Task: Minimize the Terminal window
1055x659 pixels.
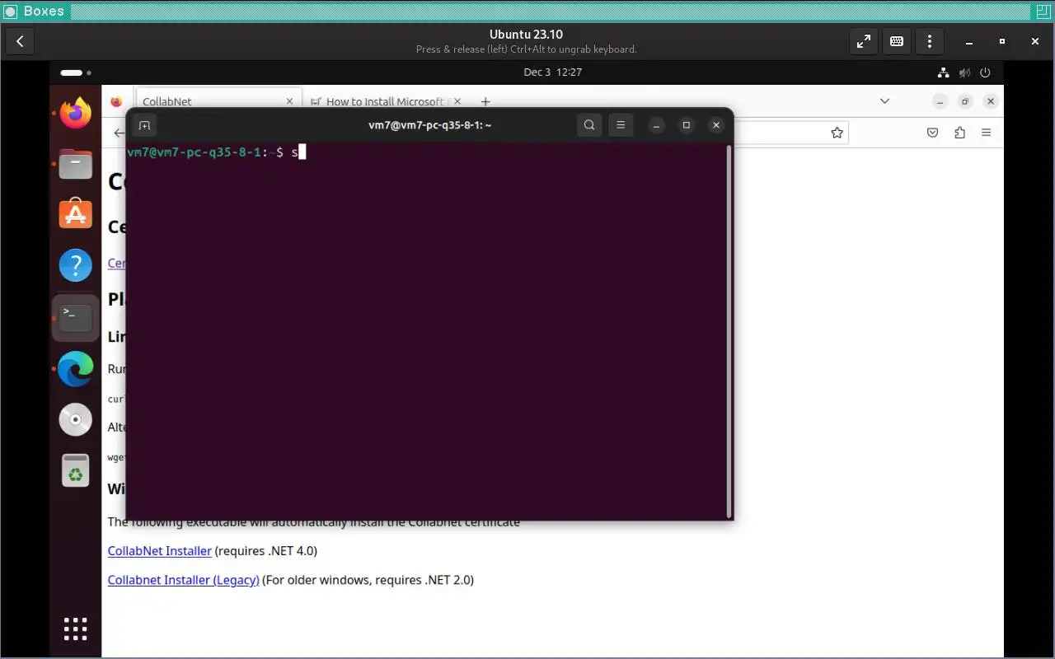Action: (656, 125)
